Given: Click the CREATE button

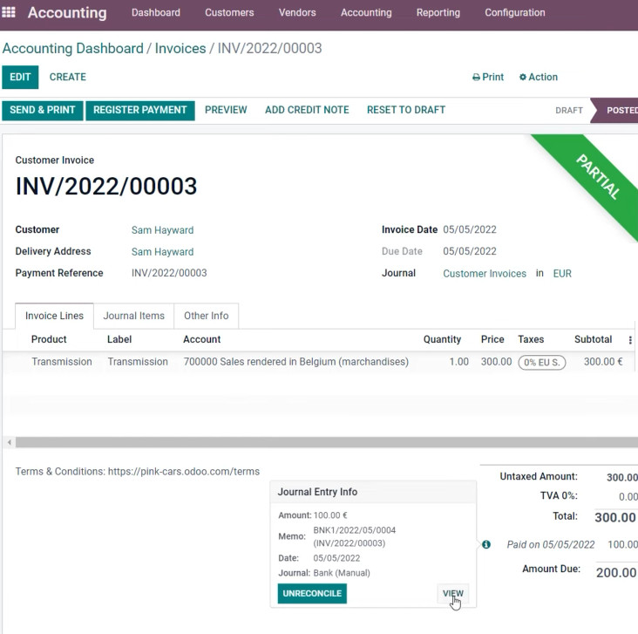Looking at the screenshot, I should [x=68, y=77].
